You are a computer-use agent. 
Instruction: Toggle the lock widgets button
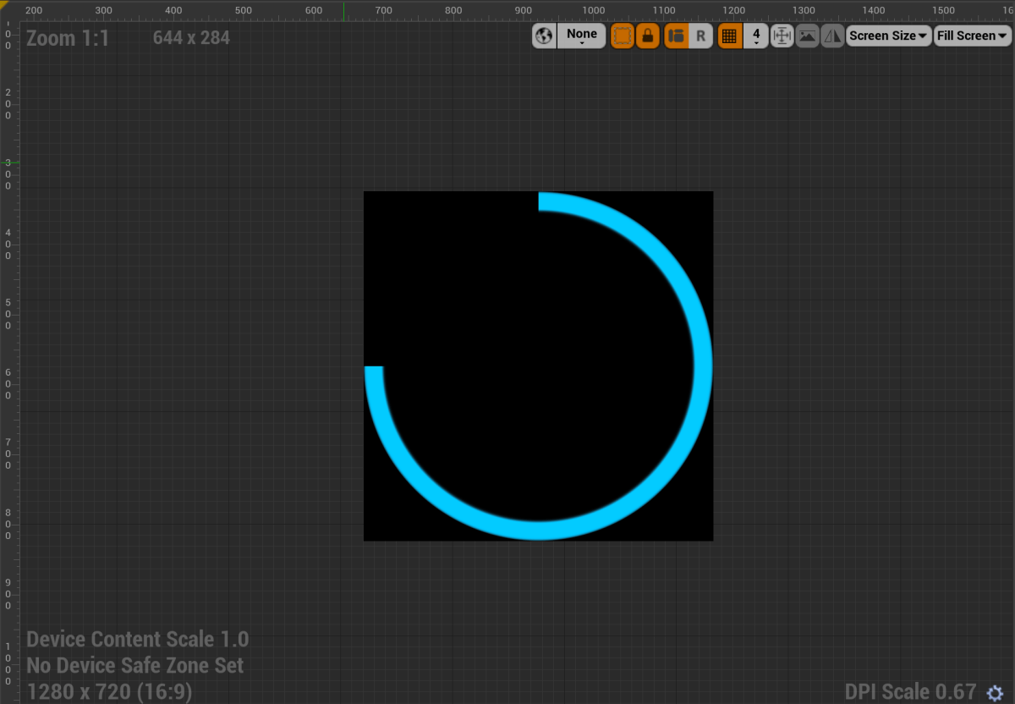tap(647, 36)
